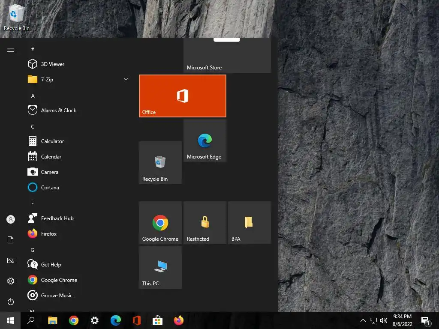
Task: Launch Chrome from the taskbar
Action: coord(74,320)
